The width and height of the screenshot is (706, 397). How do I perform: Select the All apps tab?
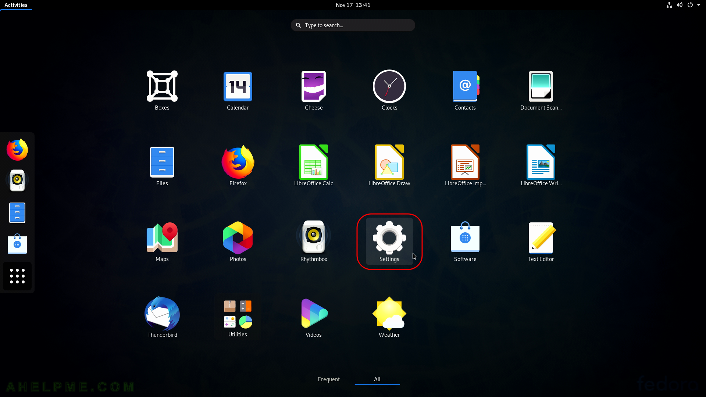377,379
